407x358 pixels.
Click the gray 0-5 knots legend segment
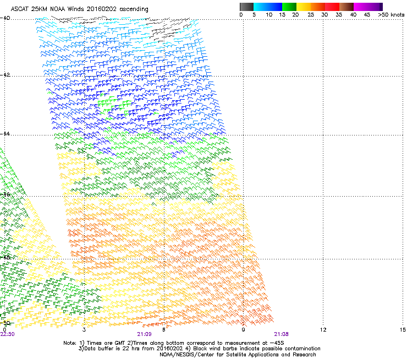pos(246,7)
